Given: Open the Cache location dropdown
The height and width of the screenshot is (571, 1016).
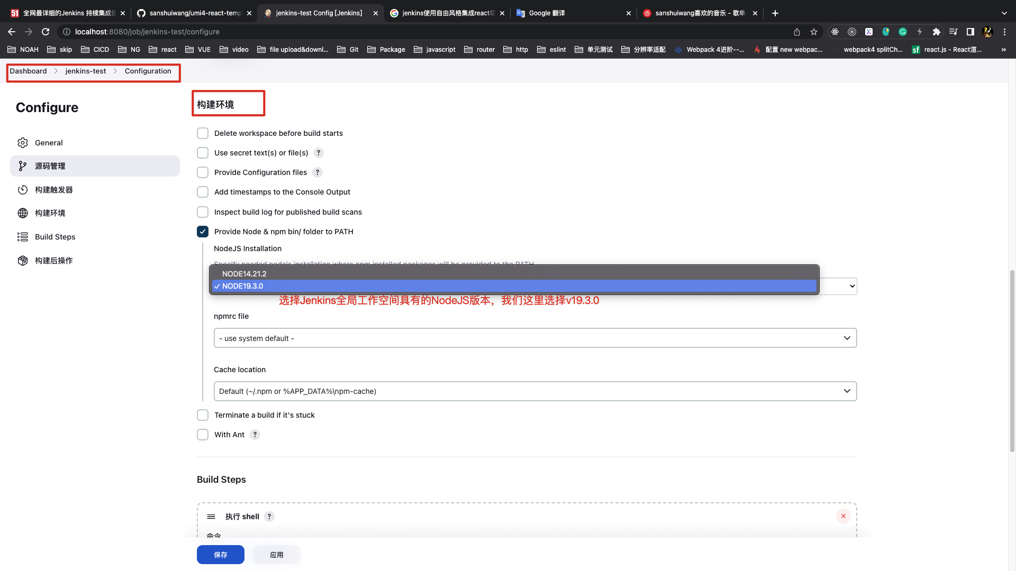Looking at the screenshot, I should click(534, 391).
